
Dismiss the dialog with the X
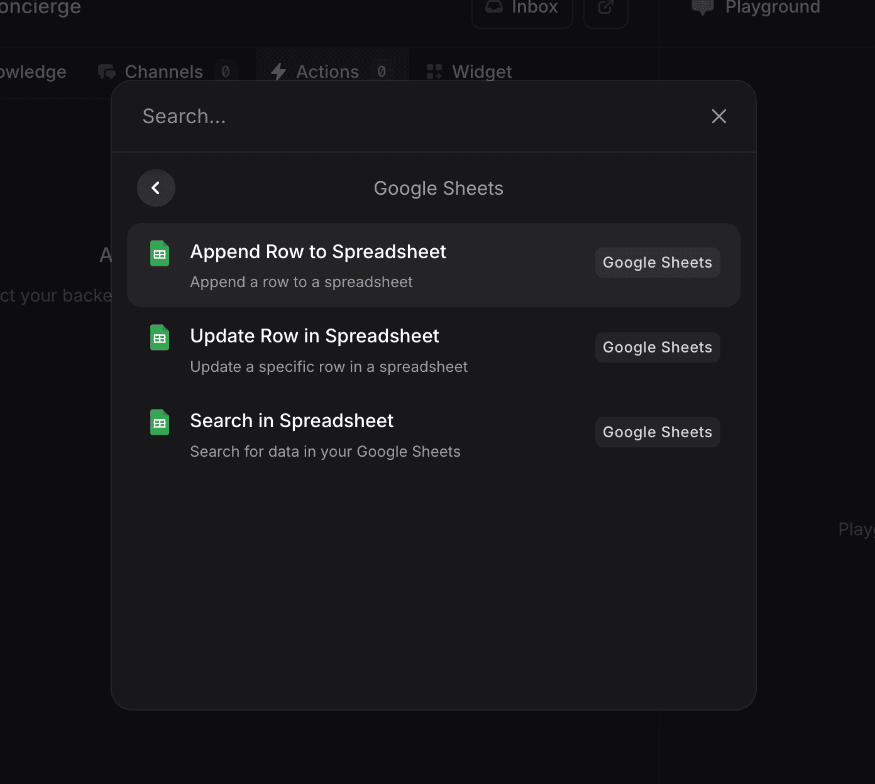point(718,116)
